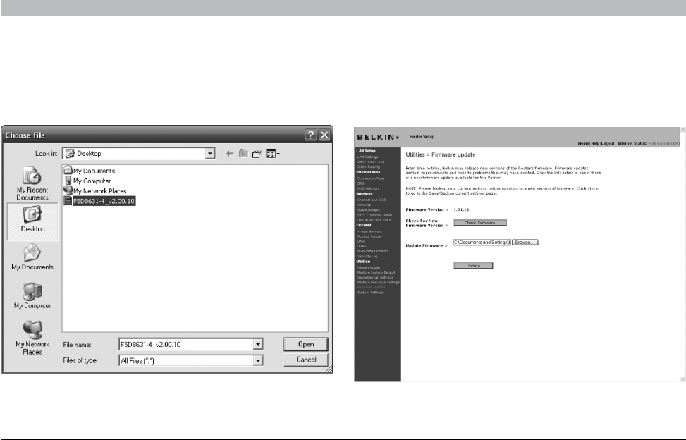Image resolution: width=686 pixels, height=440 pixels.
Task: Expand the Look in dropdown
Action: (210, 154)
